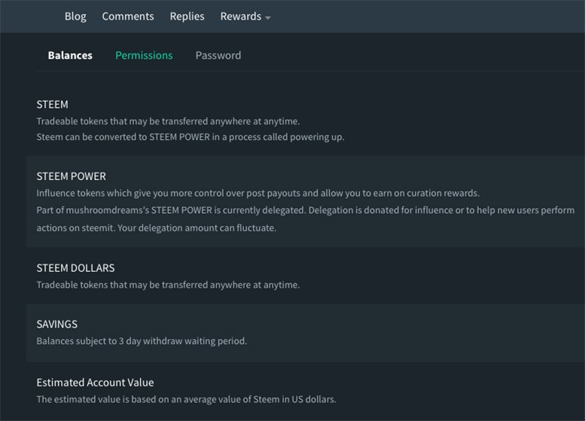The width and height of the screenshot is (585, 421).
Task: Click the STEEM balance heading
Action: [52, 105]
